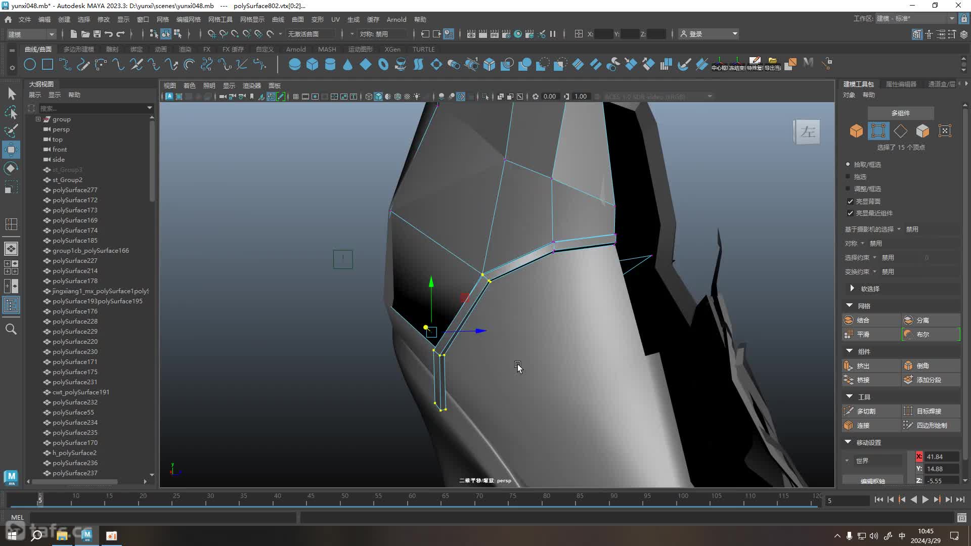
Task: Click the Extrude button in toolkit
Action: click(x=871, y=366)
